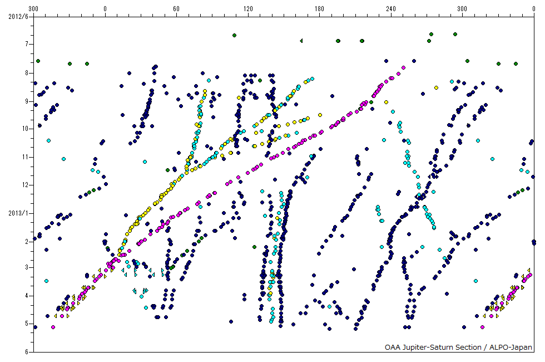Image resolution: width=545 pixels, height=362 pixels.
Task: Click the month "8" label on the vertical axis
Action: pyautogui.click(x=27, y=73)
